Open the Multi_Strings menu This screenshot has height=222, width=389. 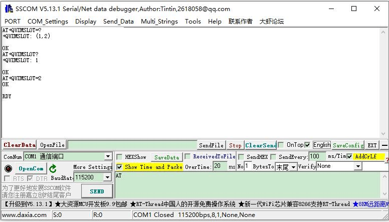(159, 22)
